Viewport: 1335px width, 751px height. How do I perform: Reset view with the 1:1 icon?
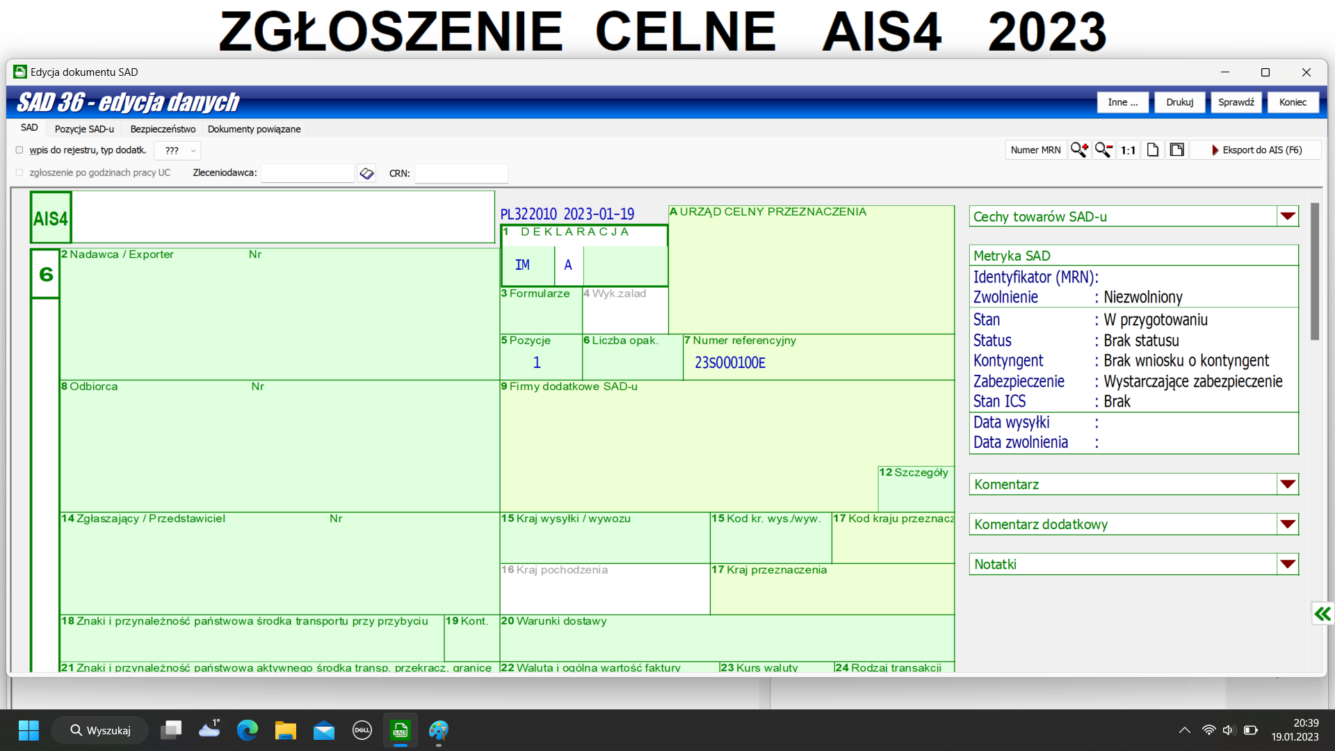[x=1128, y=150]
